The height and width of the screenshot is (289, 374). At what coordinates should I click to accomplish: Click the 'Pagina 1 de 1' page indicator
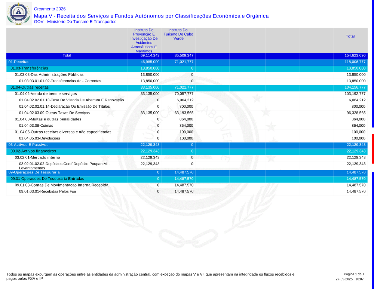353,274
